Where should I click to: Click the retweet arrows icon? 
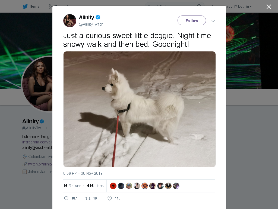click(88, 198)
